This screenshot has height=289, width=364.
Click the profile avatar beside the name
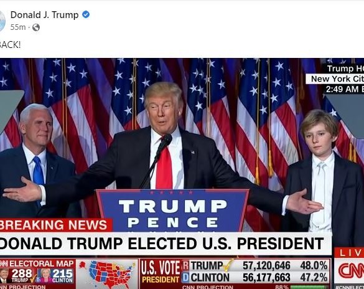click(2, 21)
